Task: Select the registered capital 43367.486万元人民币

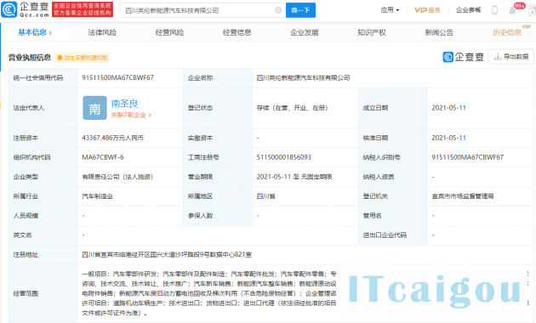Action: tap(112, 138)
